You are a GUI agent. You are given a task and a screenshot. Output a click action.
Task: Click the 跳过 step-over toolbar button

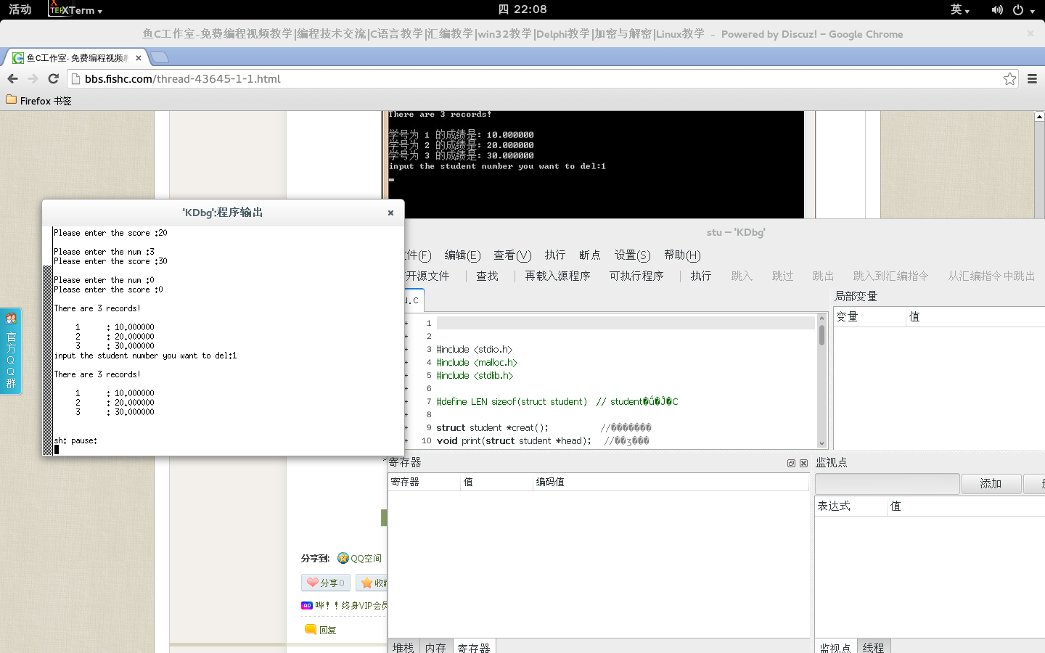click(x=782, y=276)
